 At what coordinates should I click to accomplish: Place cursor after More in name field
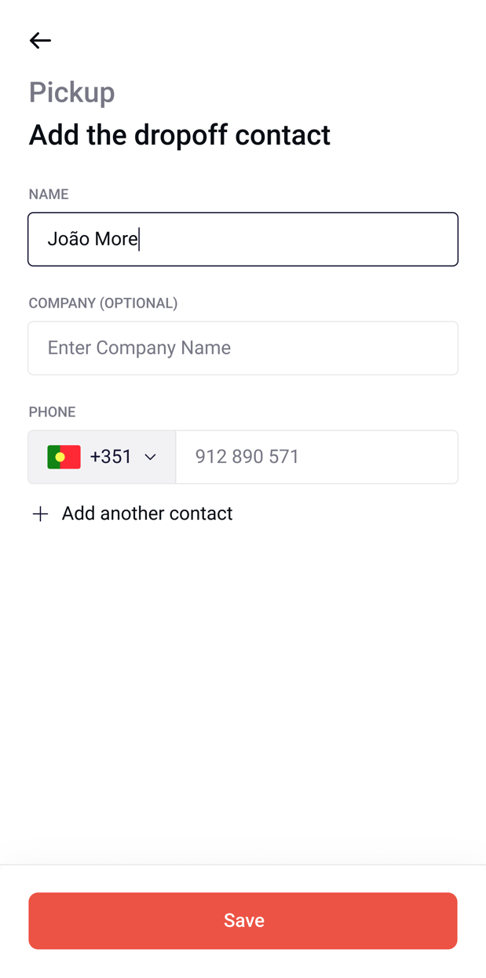point(139,239)
